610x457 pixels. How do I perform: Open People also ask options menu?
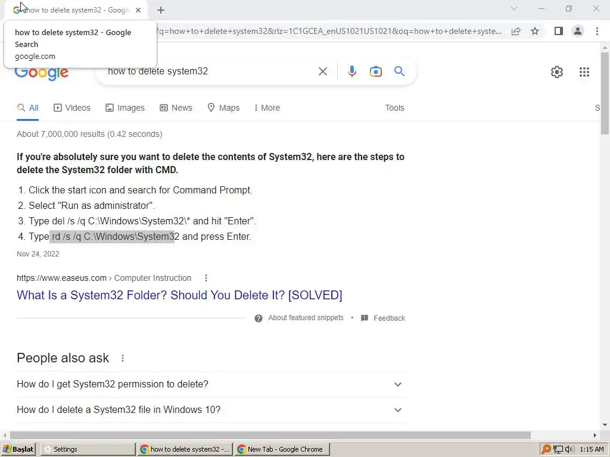coord(123,358)
